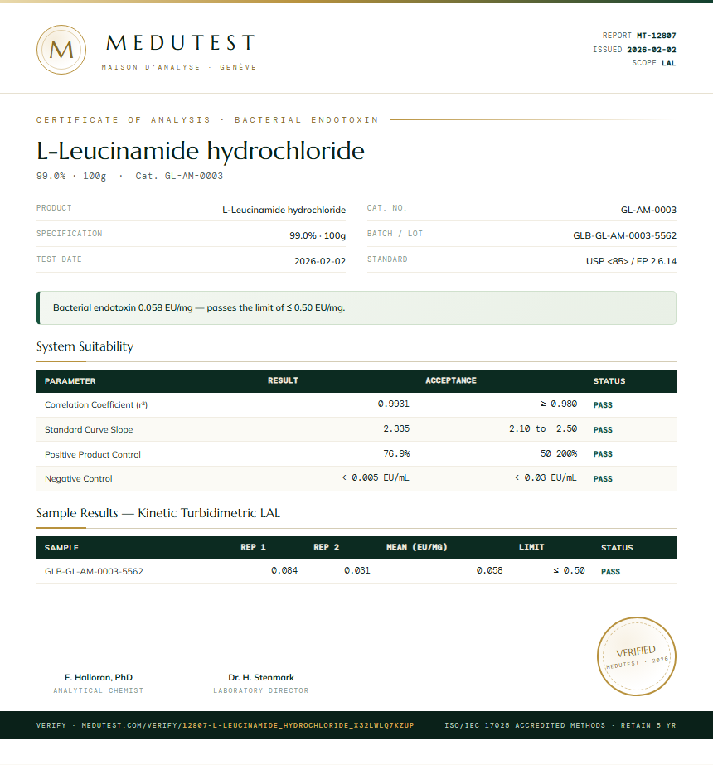
Task: Click the ACCEPTANCE column header
Action: pos(451,380)
